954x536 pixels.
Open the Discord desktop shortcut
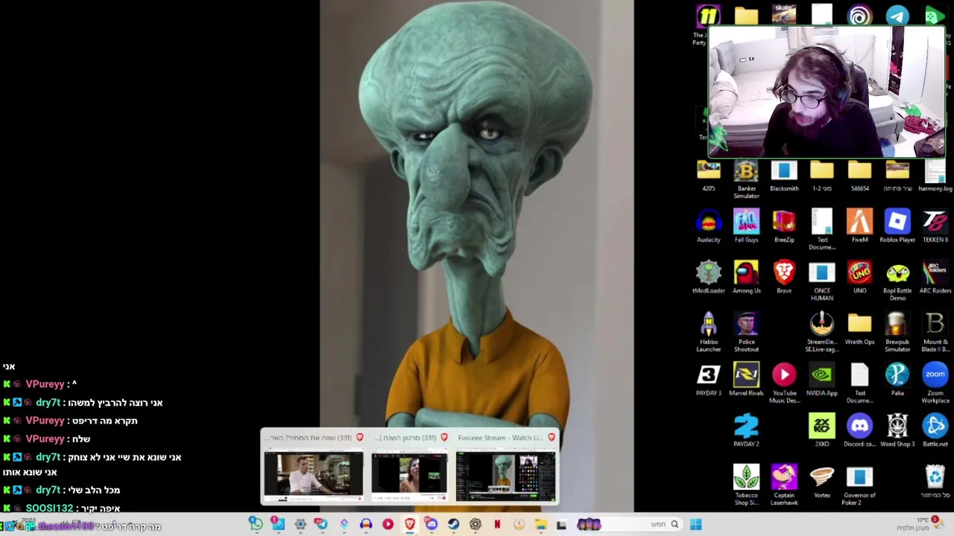coord(859,431)
